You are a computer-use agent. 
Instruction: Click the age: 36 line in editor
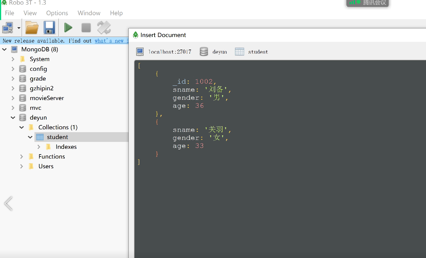point(188,106)
